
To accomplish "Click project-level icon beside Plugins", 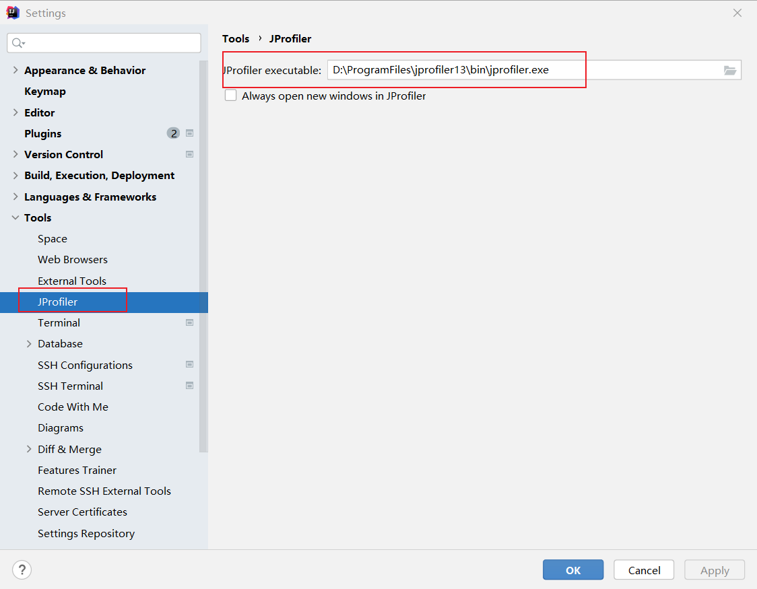I will (x=190, y=133).
